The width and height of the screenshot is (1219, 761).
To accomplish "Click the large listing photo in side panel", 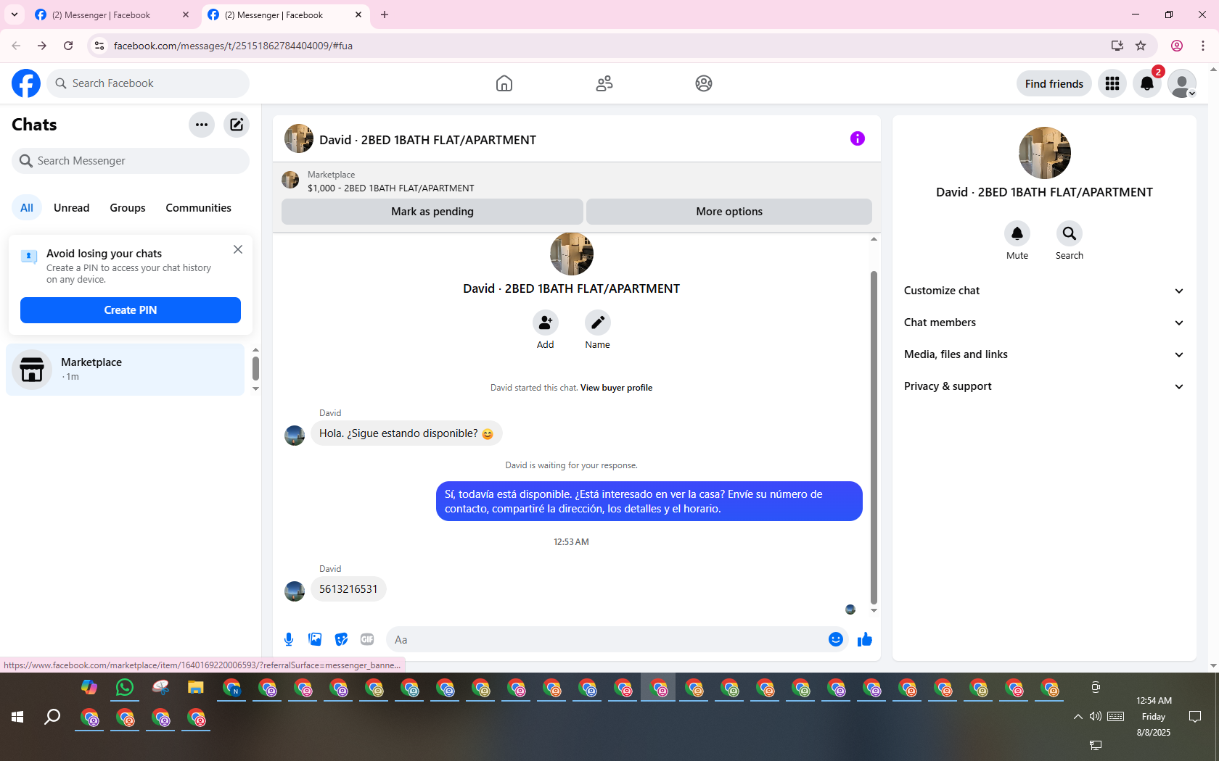I will tap(1045, 153).
